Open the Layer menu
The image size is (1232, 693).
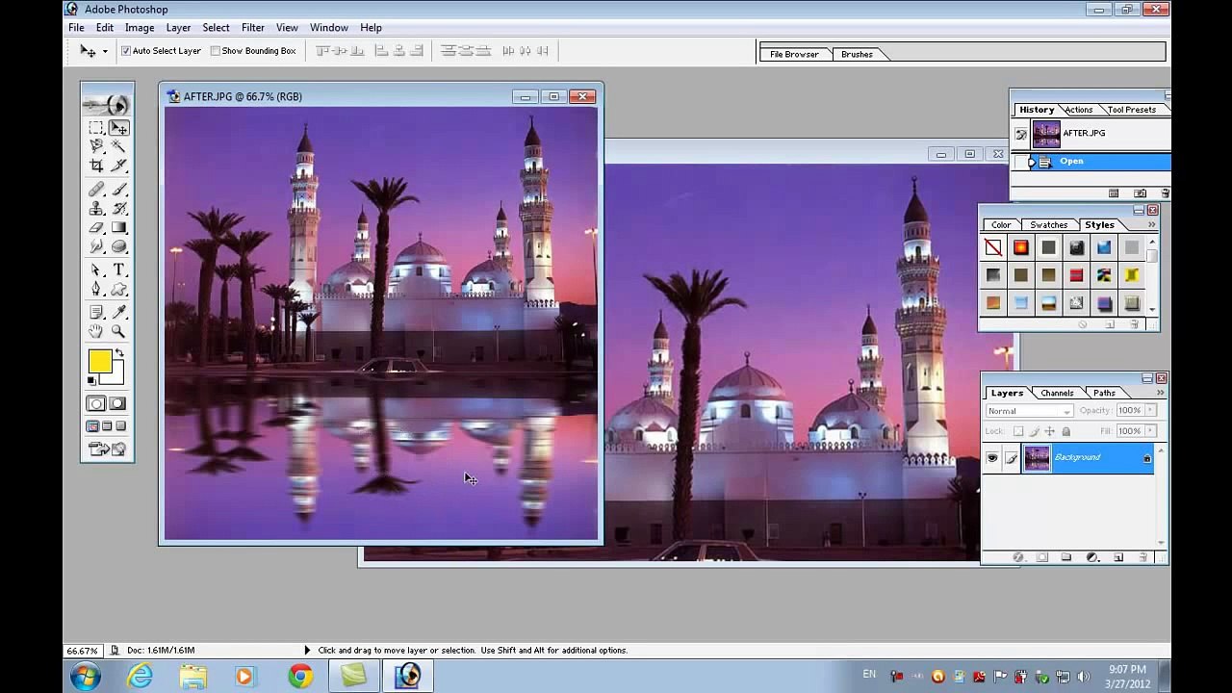pos(178,28)
